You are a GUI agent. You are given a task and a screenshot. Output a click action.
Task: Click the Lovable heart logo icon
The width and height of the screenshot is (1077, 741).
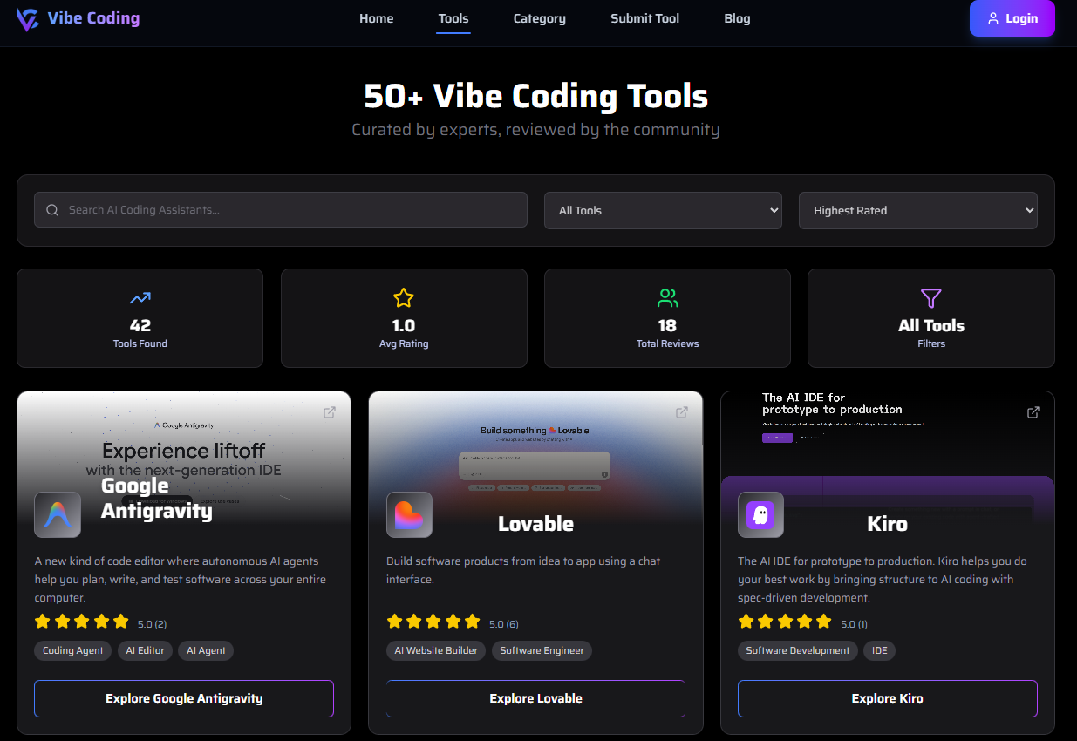pyautogui.click(x=408, y=514)
